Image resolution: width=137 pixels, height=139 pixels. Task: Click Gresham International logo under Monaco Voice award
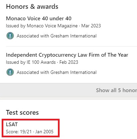pos(10,36)
